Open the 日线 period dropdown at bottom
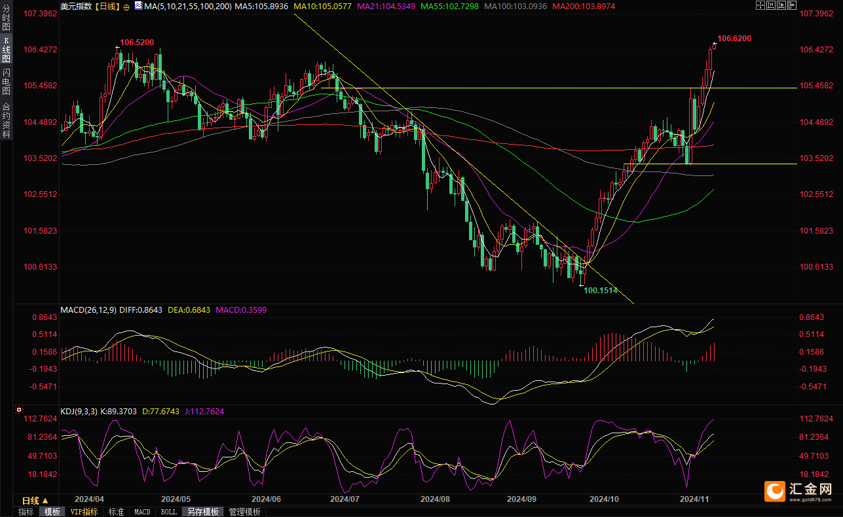843x517 pixels. pos(36,500)
